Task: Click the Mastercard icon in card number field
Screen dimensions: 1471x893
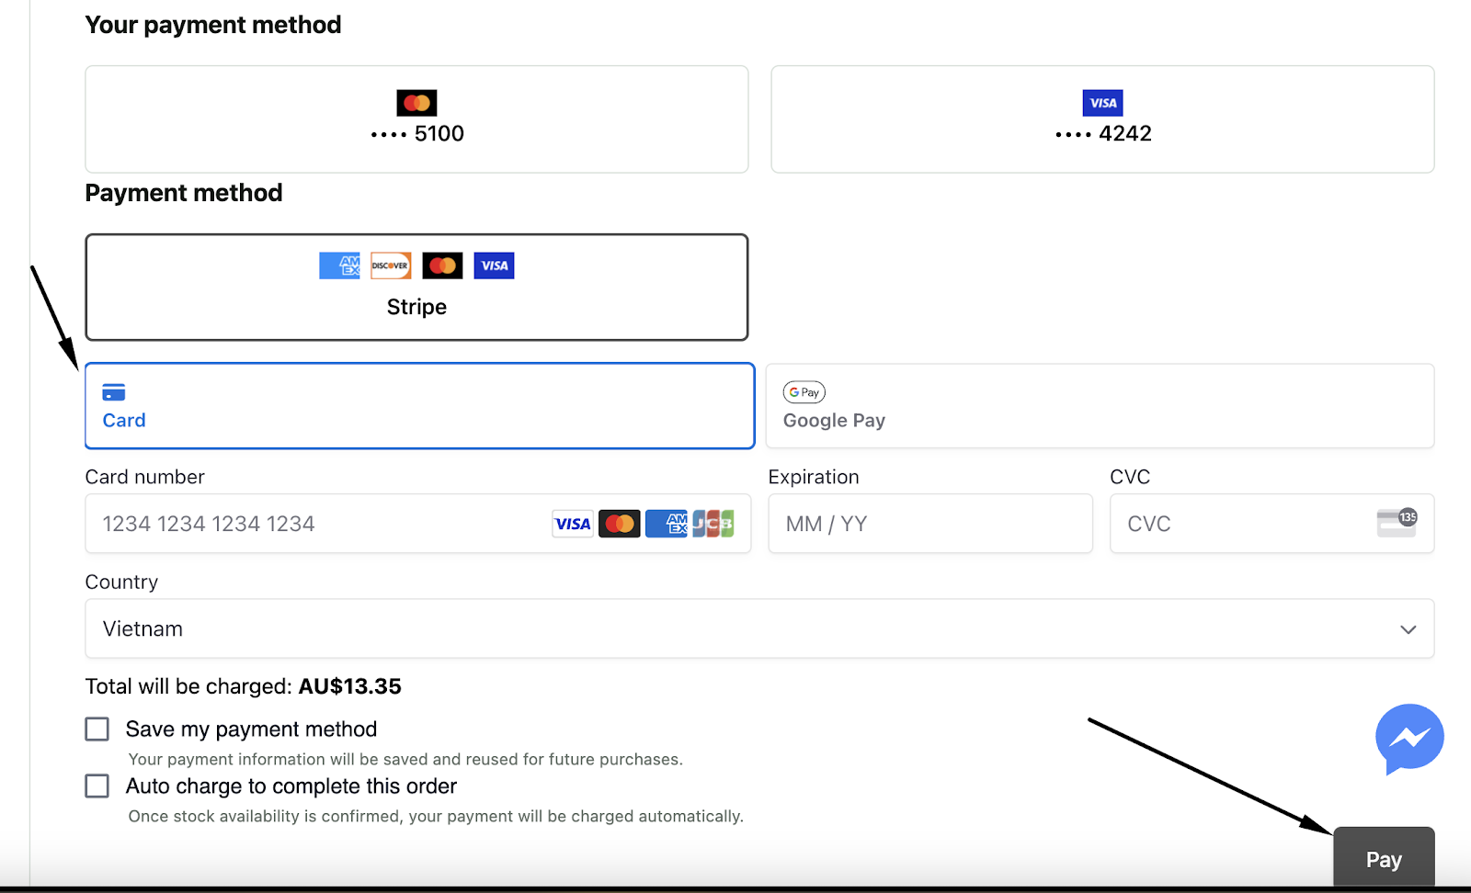Action: (620, 524)
